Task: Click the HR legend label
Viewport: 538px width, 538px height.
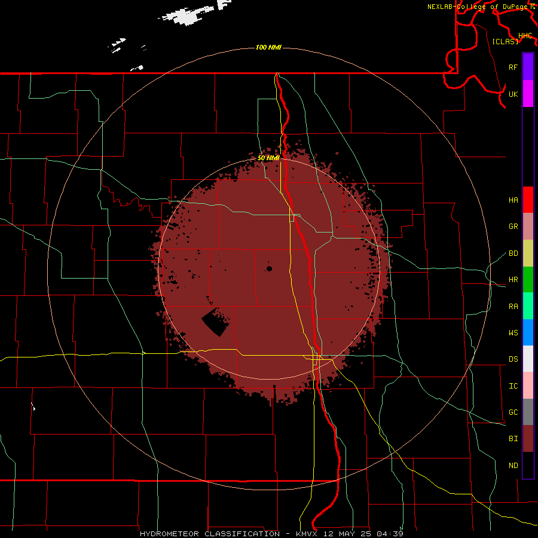Action: pos(513,280)
